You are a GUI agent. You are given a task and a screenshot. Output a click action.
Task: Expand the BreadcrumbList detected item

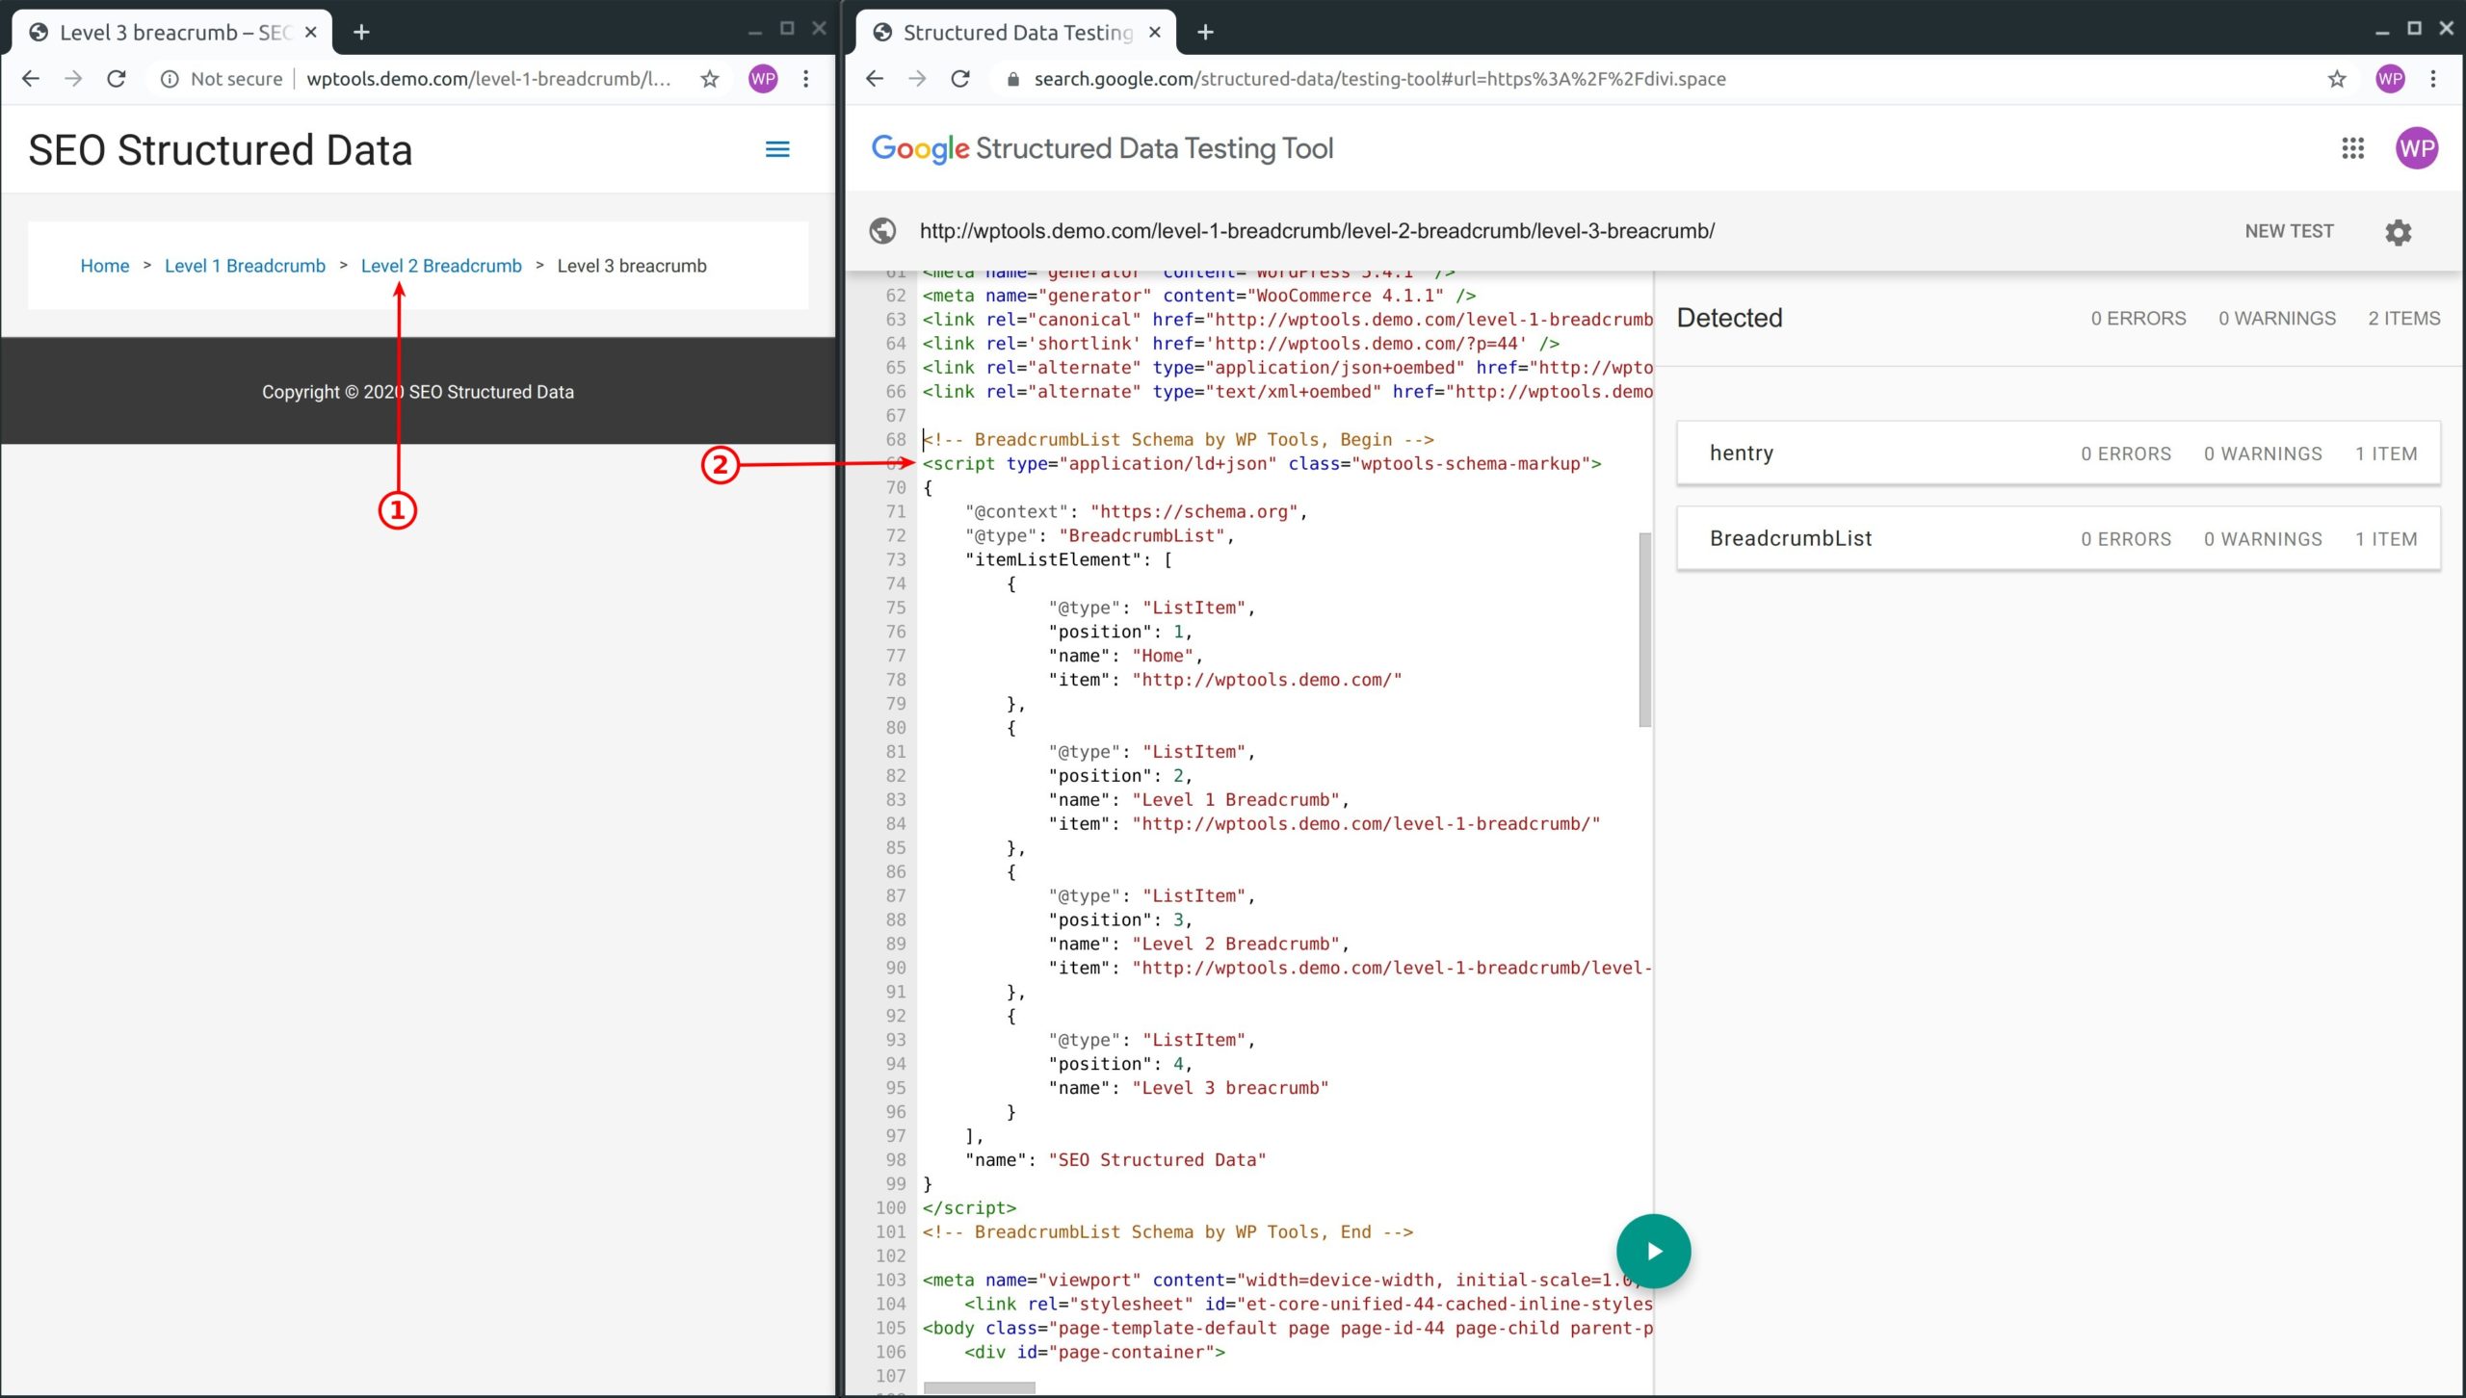(x=2059, y=539)
